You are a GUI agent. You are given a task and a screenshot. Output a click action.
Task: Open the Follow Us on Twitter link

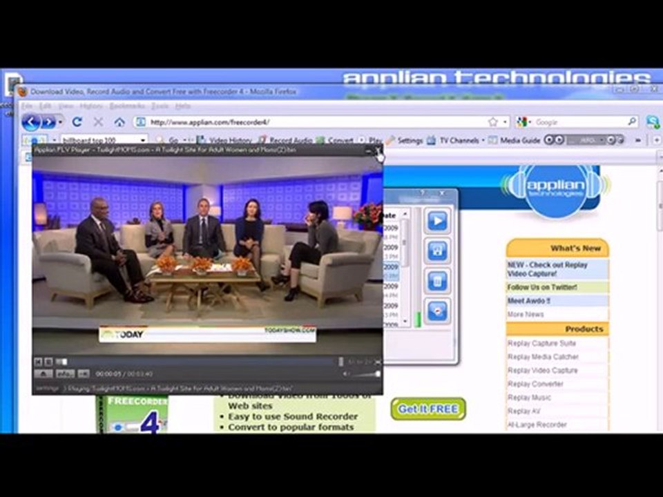[x=542, y=287]
